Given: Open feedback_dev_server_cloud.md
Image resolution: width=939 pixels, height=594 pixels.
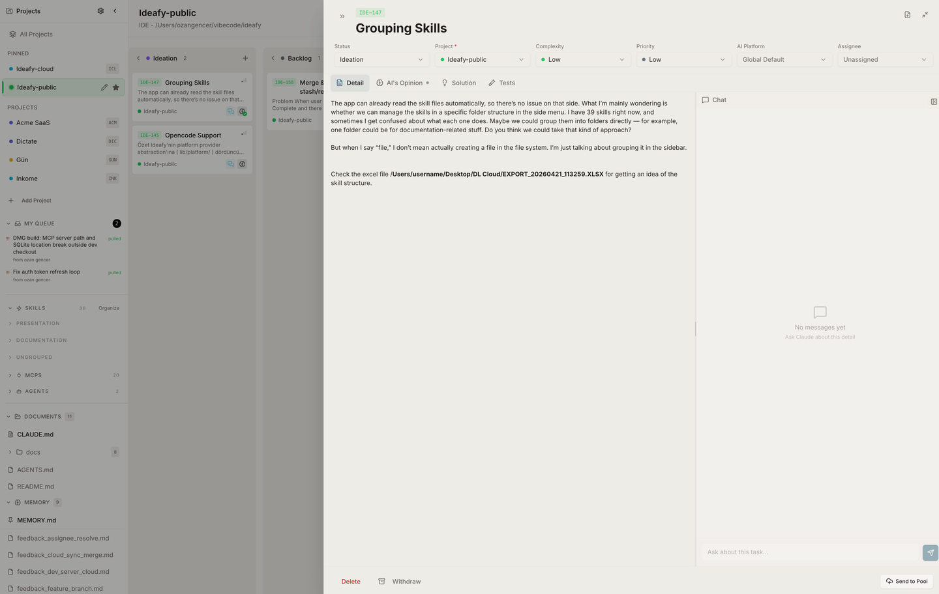Looking at the screenshot, I should pyautogui.click(x=63, y=572).
